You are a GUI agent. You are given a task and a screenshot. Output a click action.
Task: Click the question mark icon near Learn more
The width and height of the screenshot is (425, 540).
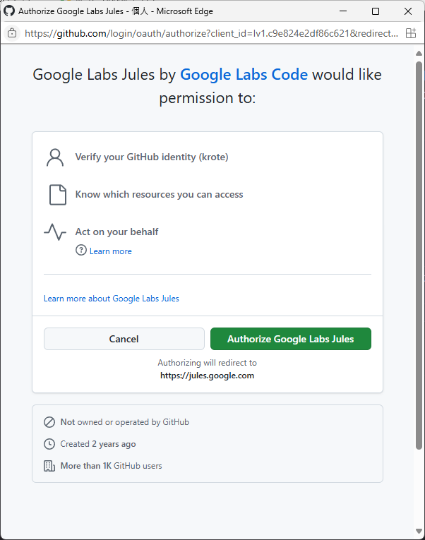pos(81,250)
